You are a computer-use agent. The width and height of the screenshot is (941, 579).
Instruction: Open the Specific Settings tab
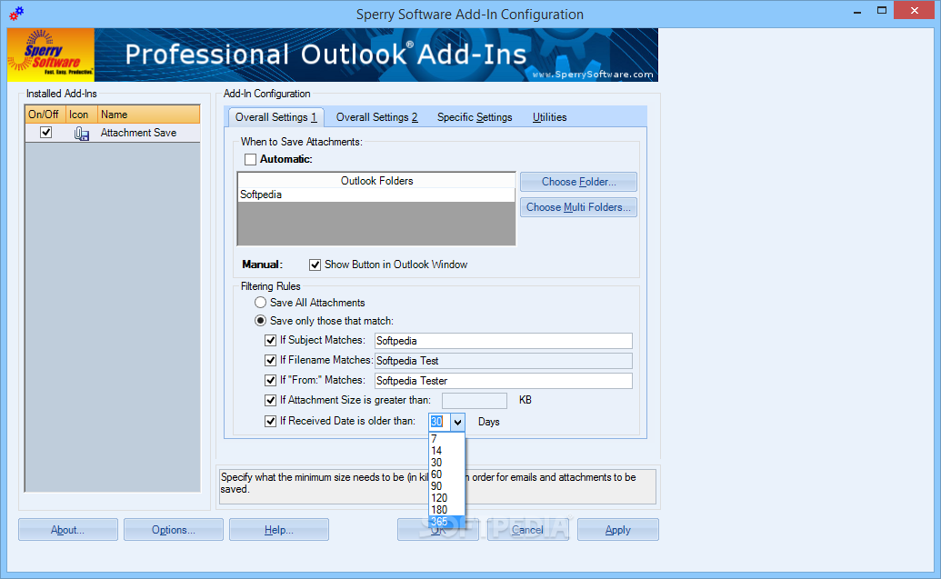click(x=475, y=117)
